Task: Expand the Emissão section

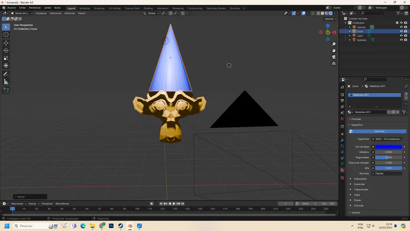Action: (359, 205)
